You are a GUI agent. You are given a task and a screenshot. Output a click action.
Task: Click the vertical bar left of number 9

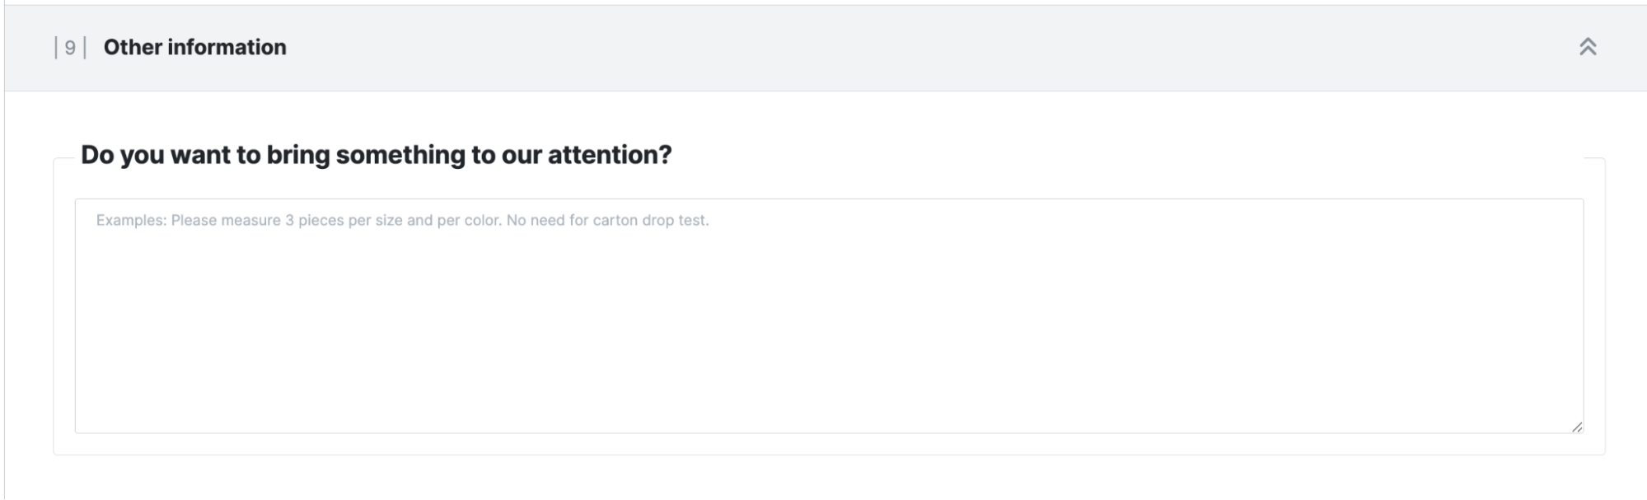click(56, 48)
